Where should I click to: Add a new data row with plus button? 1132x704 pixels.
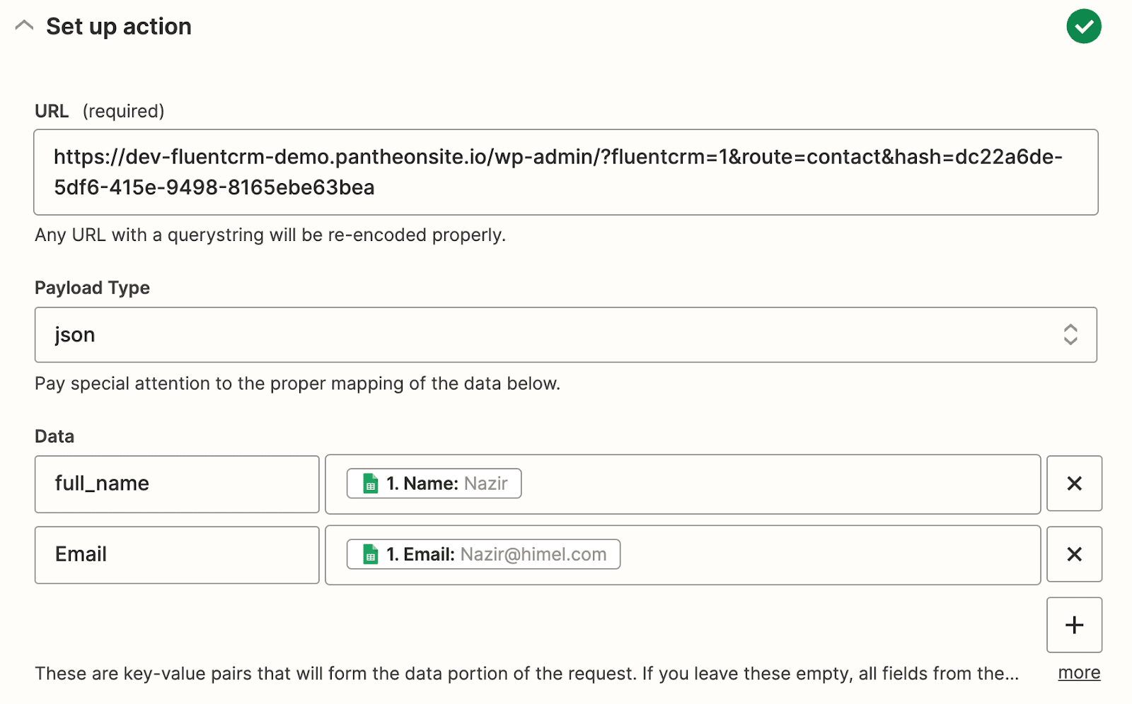pos(1074,625)
